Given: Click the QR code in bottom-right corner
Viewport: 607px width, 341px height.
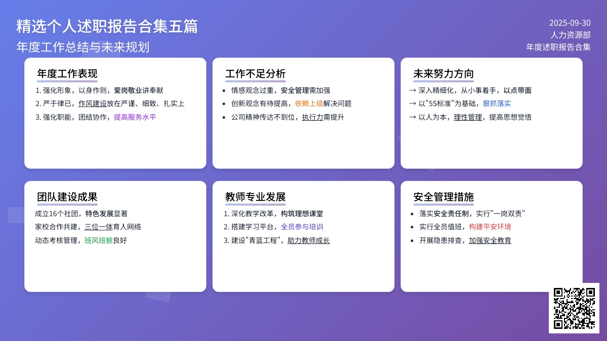Looking at the screenshot, I should 574,308.
